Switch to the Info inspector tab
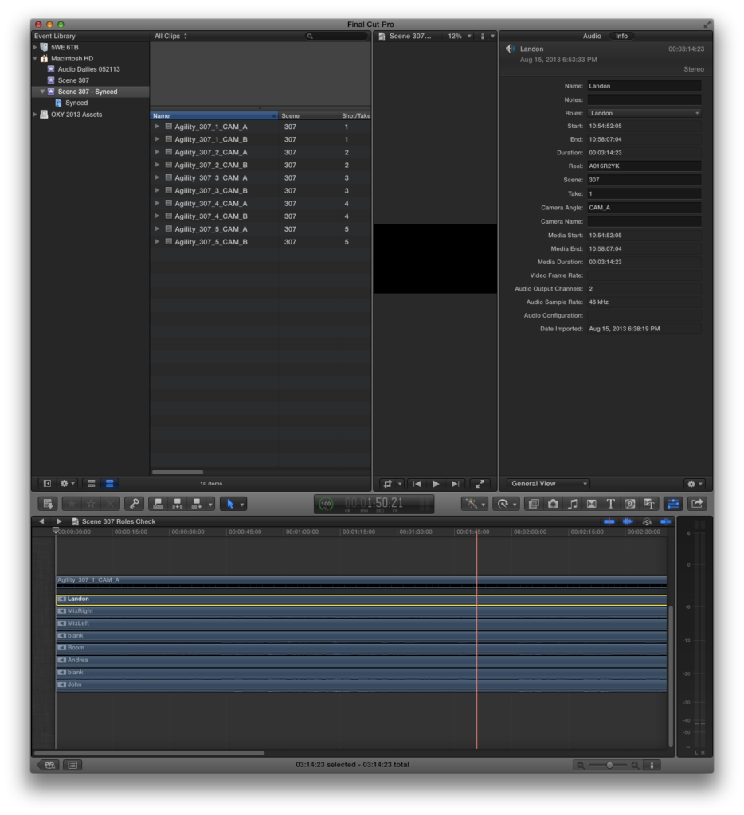744x815 pixels. (621, 36)
